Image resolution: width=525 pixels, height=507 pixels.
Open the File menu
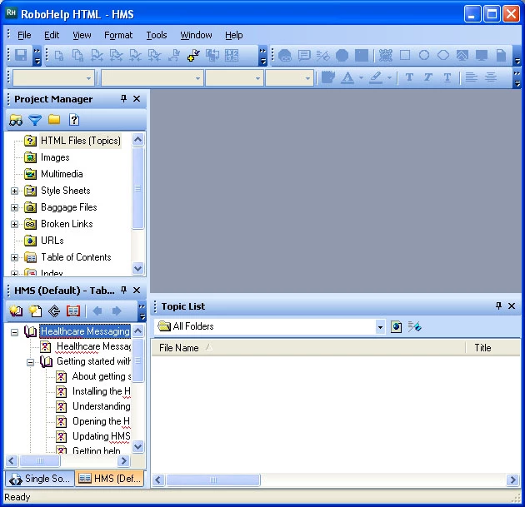click(24, 35)
